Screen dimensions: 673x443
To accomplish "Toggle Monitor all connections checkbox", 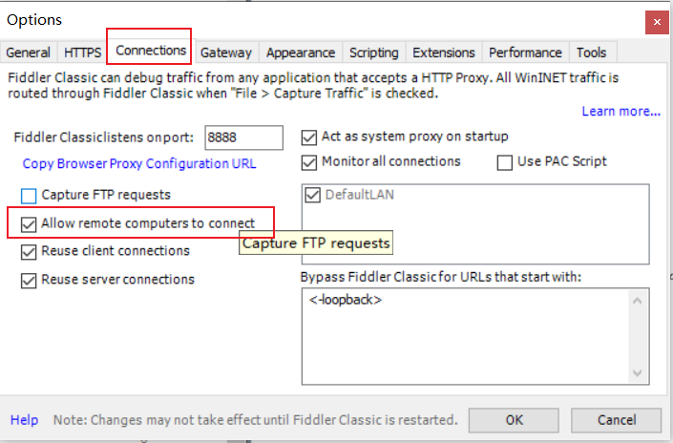I will 309,162.
